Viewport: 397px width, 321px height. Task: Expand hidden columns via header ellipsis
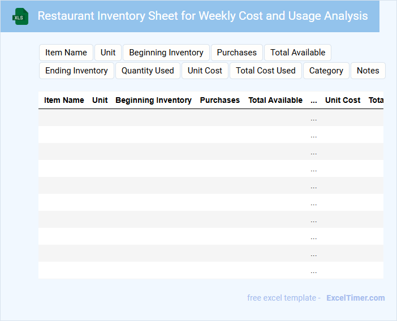[314, 101]
